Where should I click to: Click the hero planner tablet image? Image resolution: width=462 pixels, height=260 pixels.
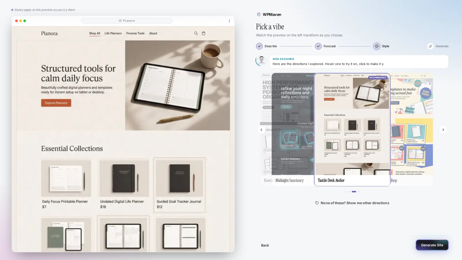178,85
